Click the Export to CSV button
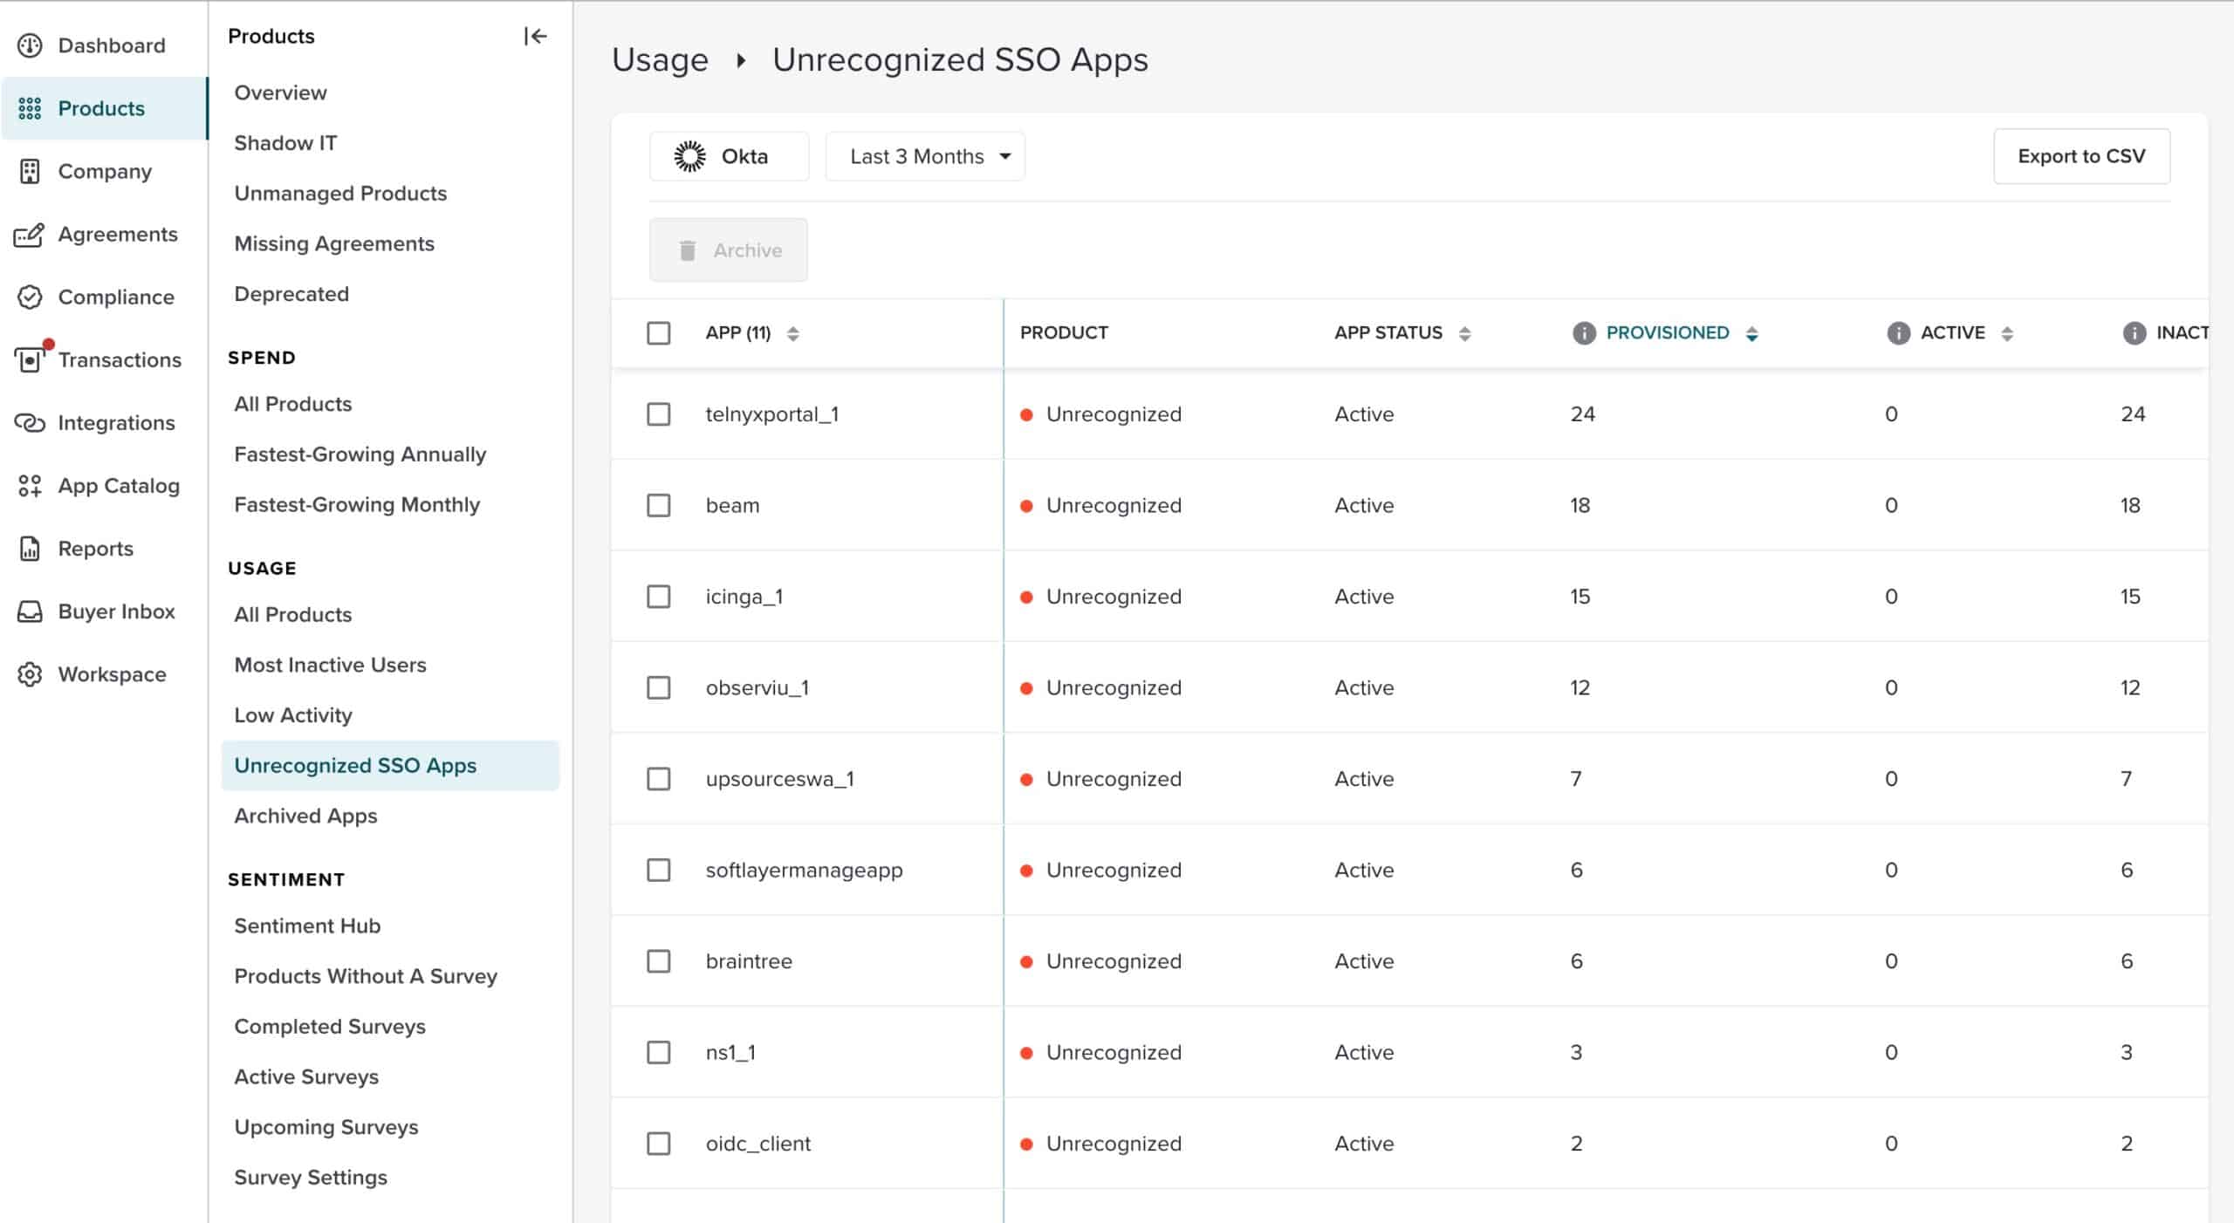 pyautogui.click(x=2080, y=156)
